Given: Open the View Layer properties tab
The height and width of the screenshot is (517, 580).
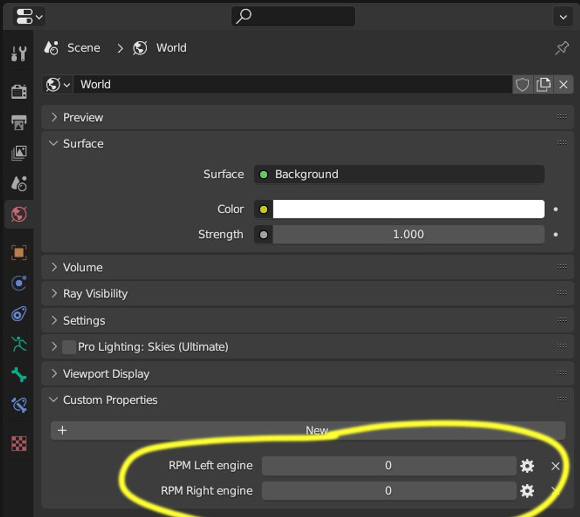Looking at the screenshot, I should (19, 153).
